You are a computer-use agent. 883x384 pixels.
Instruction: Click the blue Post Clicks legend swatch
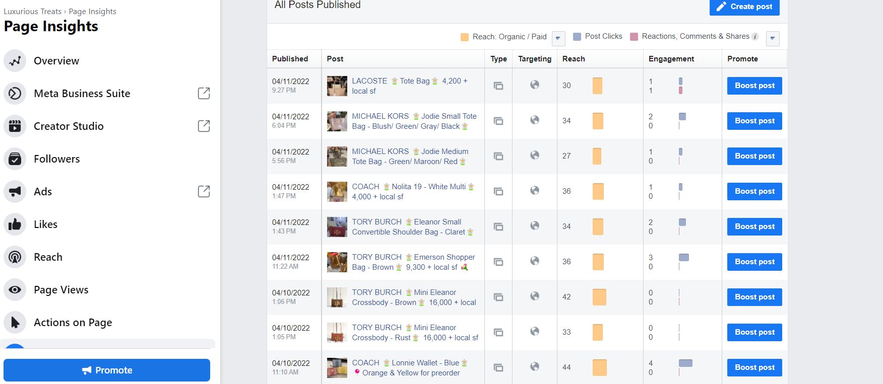pyautogui.click(x=577, y=37)
